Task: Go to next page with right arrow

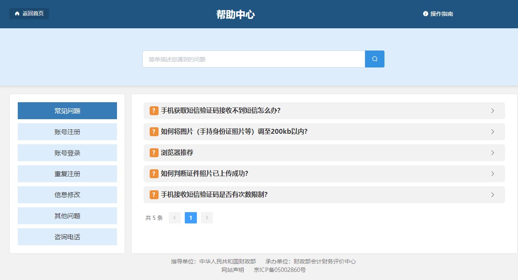Action: 207,218
